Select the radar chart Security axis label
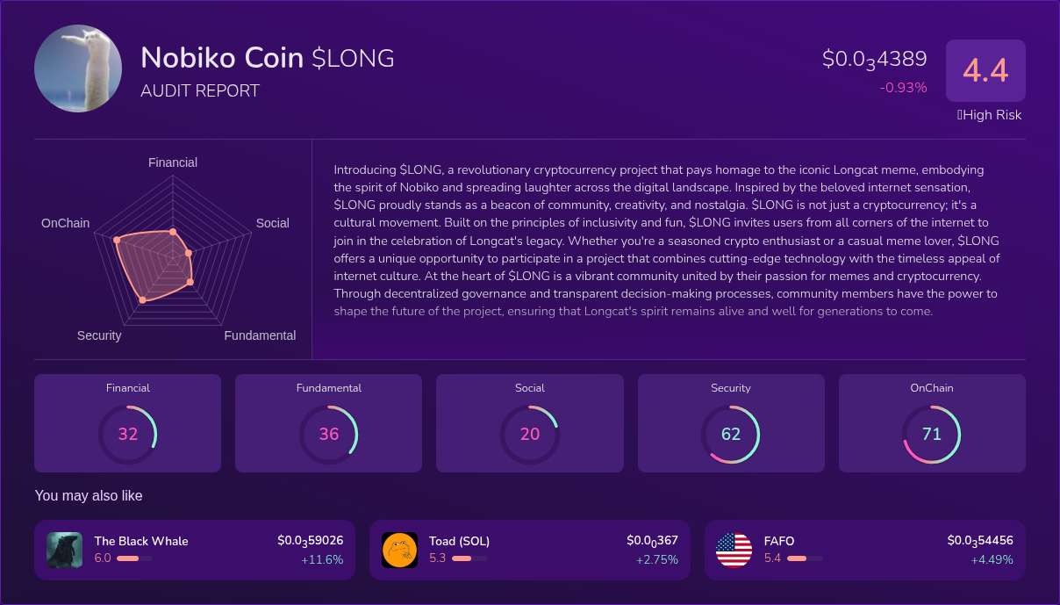Image resolution: width=1060 pixels, height=605 pixels. point(99,335)
